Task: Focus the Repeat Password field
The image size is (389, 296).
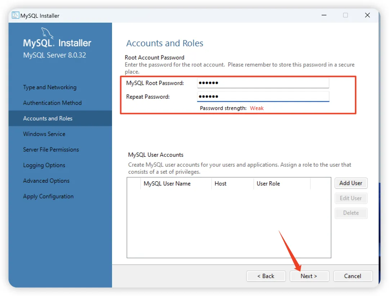Action: [x=263, y=96]
